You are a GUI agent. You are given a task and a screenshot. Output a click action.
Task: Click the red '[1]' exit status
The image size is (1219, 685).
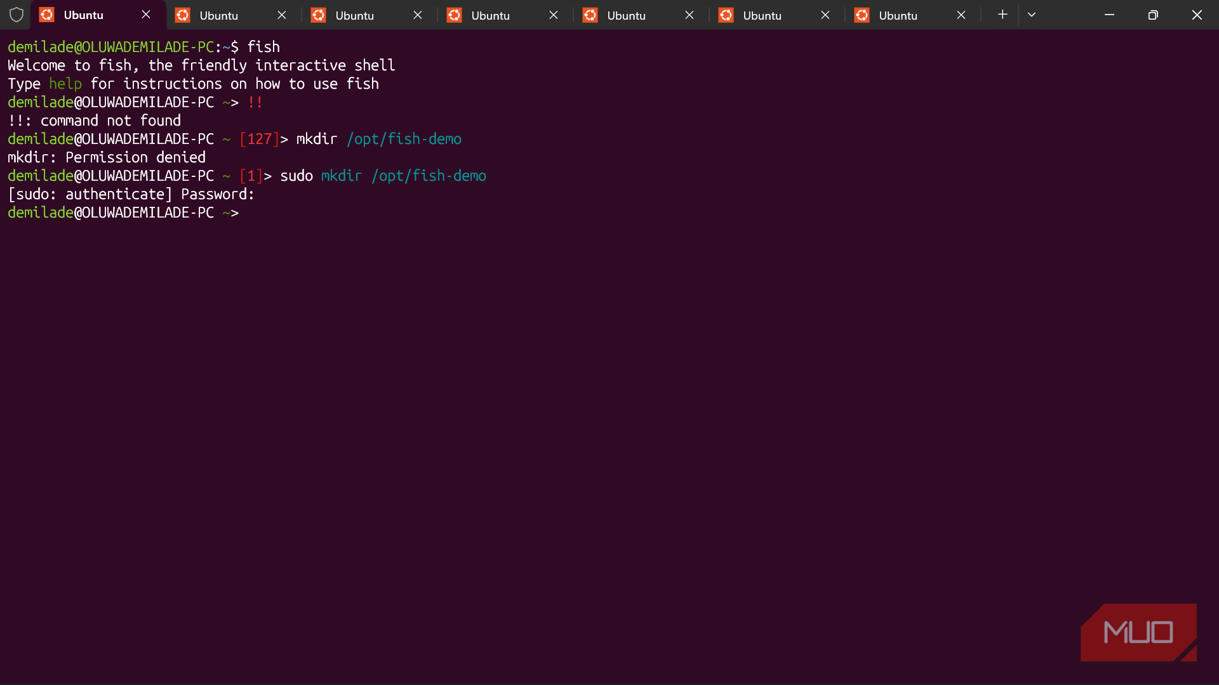coord(251,176)
